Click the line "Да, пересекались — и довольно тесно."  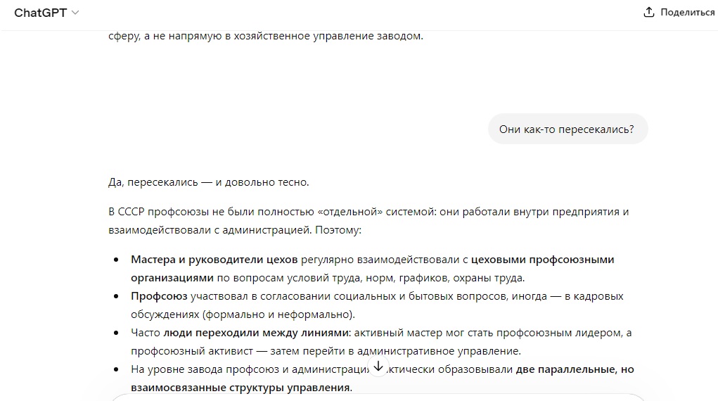coord(209,182)
